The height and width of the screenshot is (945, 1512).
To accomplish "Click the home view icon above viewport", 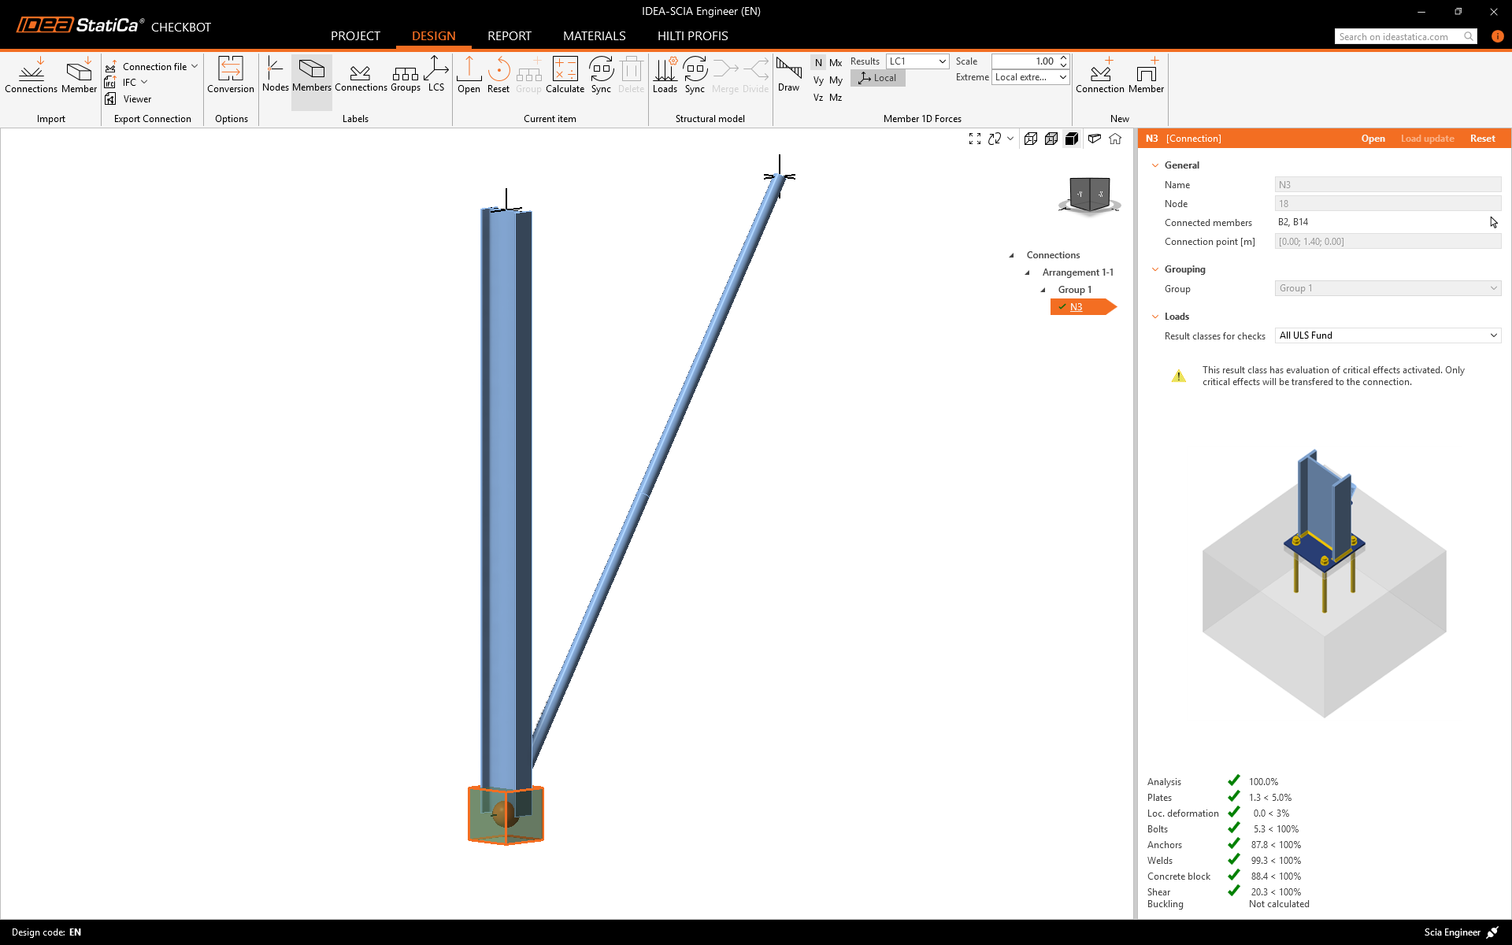I will coord(1115,139).
